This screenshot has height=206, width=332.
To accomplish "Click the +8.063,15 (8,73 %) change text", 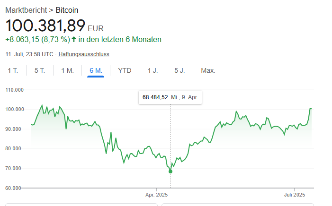I will [38, 40].
